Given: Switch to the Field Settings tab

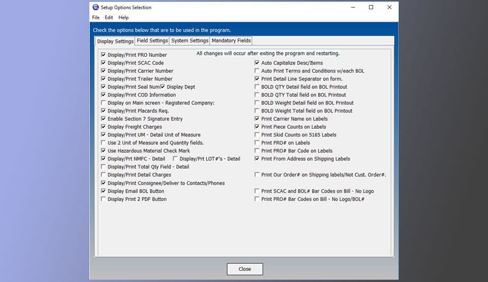Looking at the screenshot, I should tap(152, 41).
